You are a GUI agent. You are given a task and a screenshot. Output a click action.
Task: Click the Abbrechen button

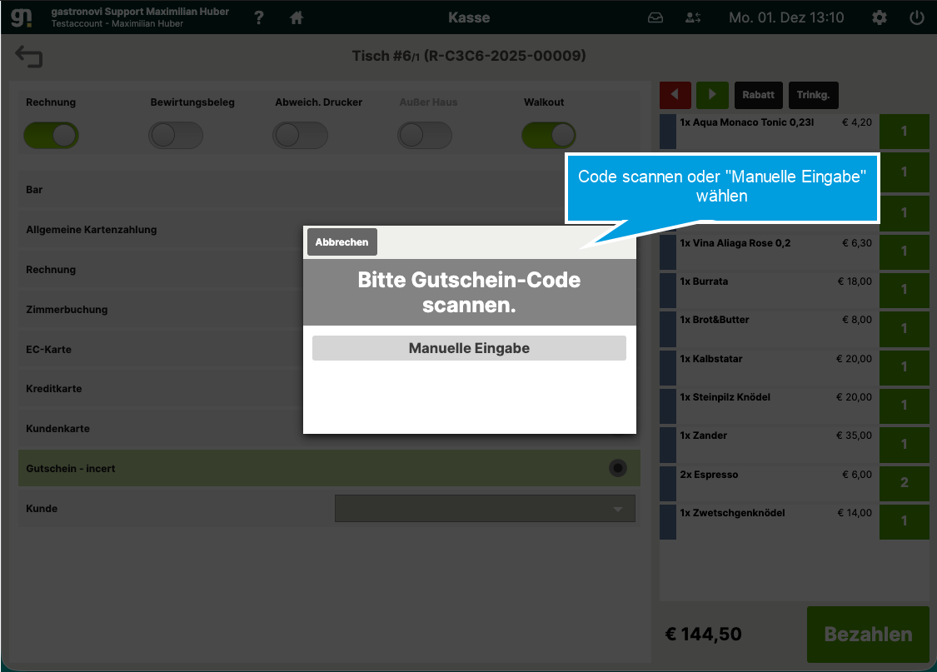click(x=341, y=242)
